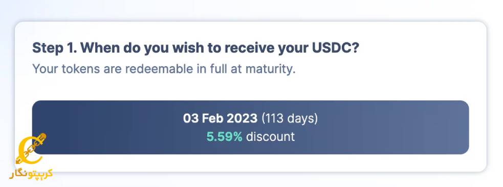This screenshot has height=187, width=503.
Task: Click the word discount in the maturity button
Action: pos(270,137)
